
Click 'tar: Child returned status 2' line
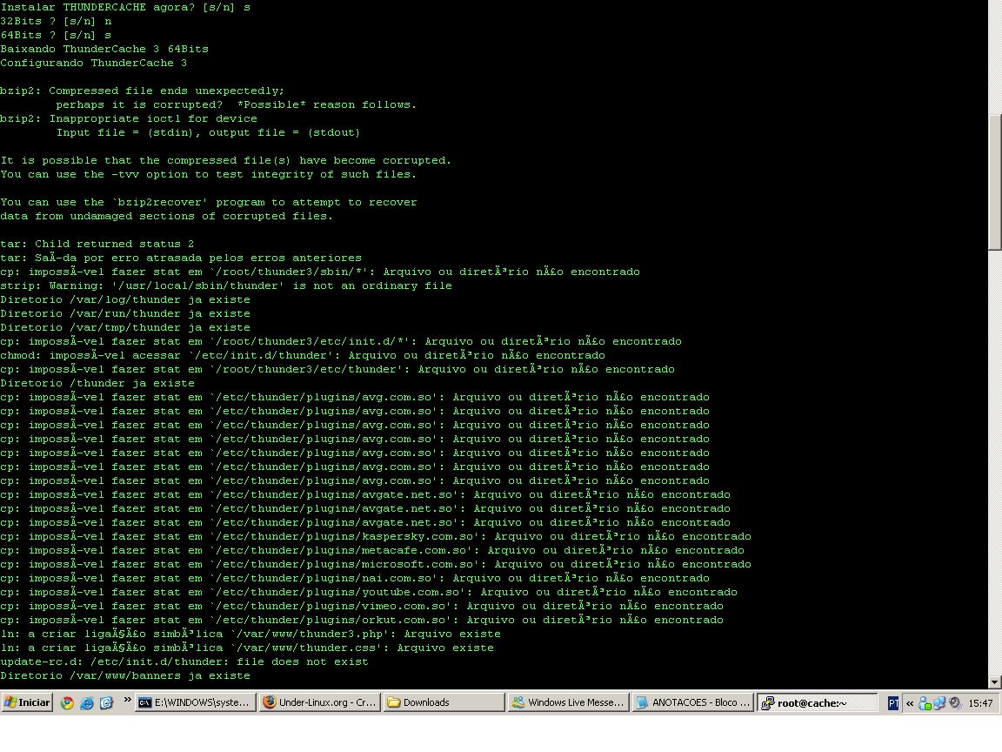tap(97, 245)
